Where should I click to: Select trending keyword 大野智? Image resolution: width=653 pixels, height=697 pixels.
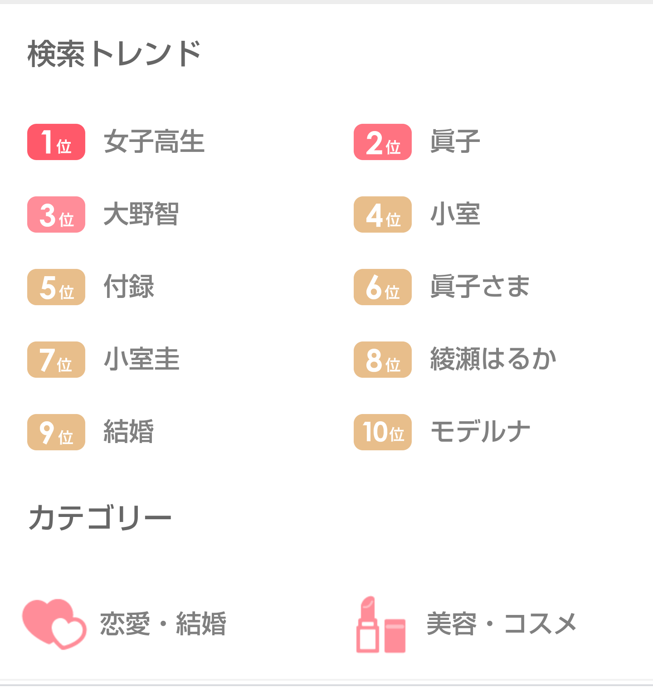tap(141, 214)
